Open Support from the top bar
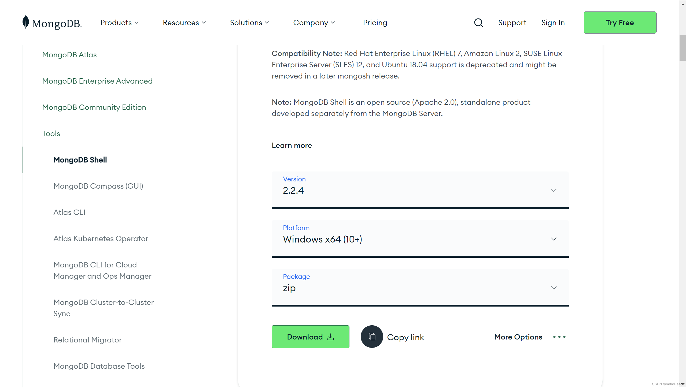Screen dimensions: 686x388 pos(512,23)
